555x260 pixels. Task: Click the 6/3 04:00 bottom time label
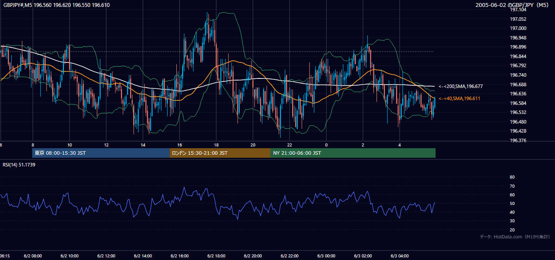pyautogui.click(x=400, y=256)
